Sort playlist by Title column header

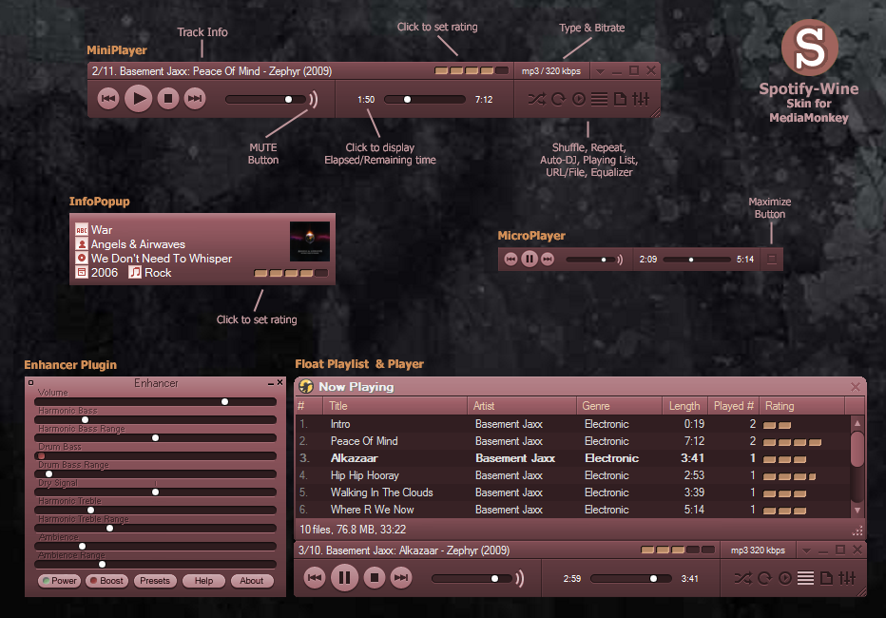pyautogui.click(x=395, y=406)
